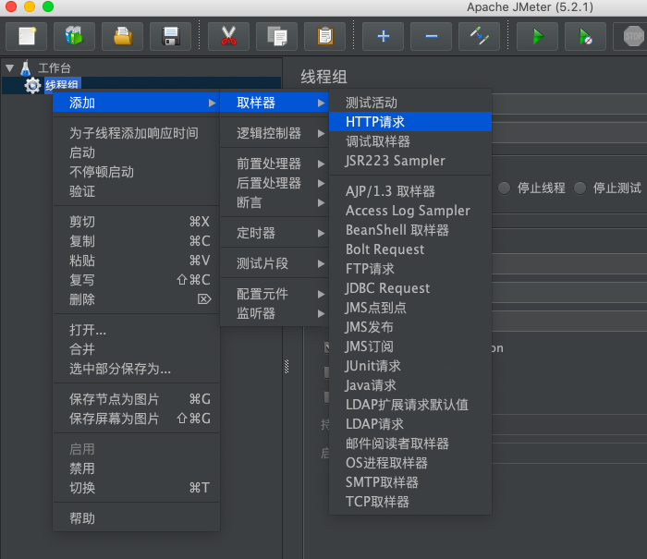This screenshot has width=647, height=559.
Task: Expand the 后置处理器 submenu
Action: click(275, 183)
